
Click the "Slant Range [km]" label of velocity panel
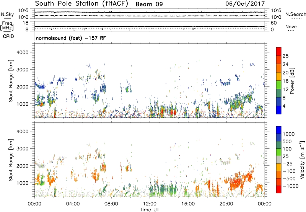tap(11, 160)
